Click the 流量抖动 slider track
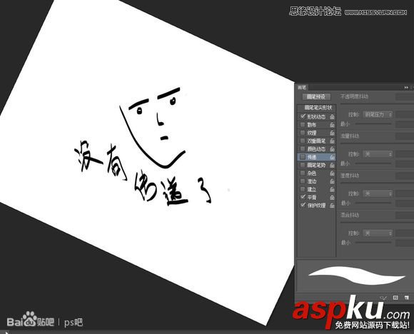This screenshot has height=334, width=414. [x=377, y=143]
